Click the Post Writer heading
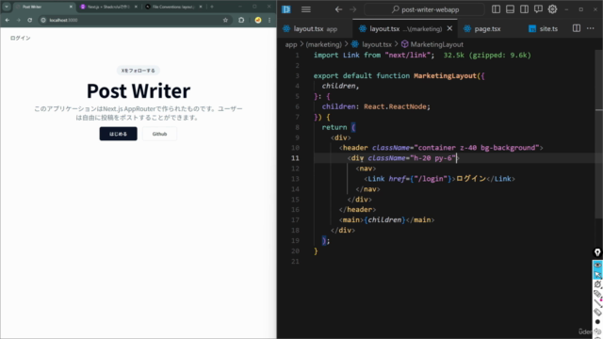Viewport: 603px width, 339px height. [139, 91]
